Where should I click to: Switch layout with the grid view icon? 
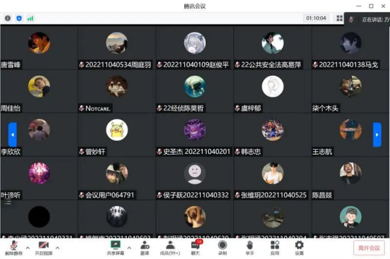click(x=340, y=18)
